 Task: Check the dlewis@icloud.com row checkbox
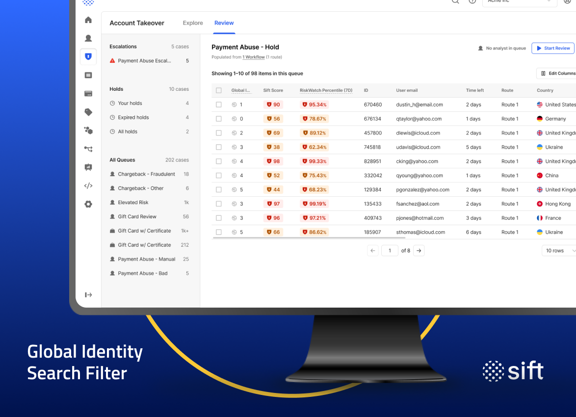pos(218,133)
